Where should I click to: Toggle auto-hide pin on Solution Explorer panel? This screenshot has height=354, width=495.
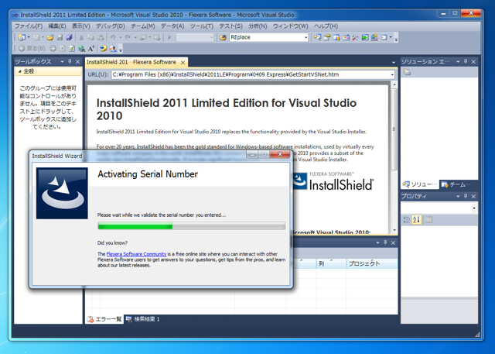tap(466, 62)
